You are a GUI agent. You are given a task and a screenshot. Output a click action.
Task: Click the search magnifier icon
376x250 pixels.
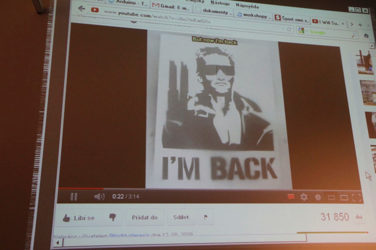click(354, 35)
